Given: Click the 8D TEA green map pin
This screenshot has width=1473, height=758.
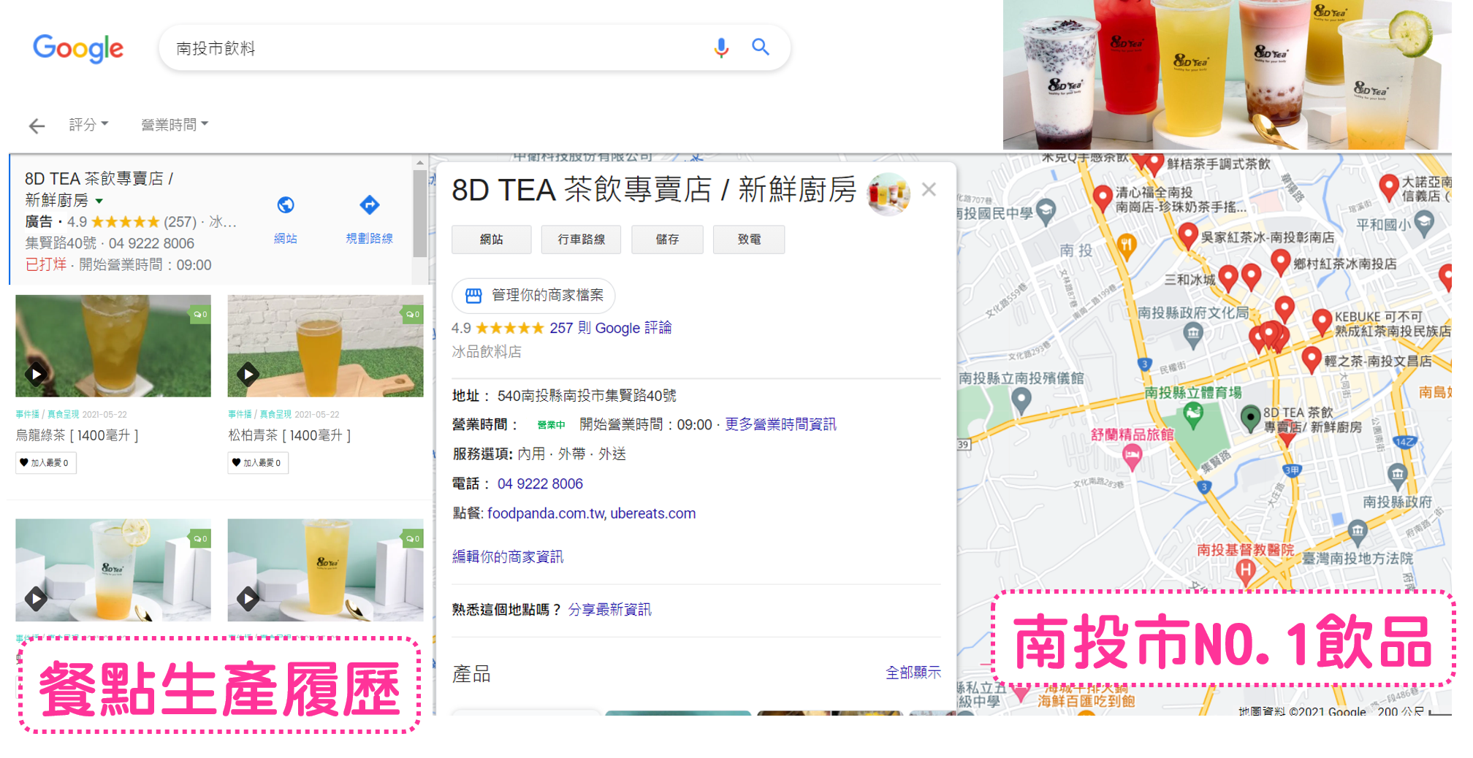Looking at the screenshot, I should pos(1251,418).
